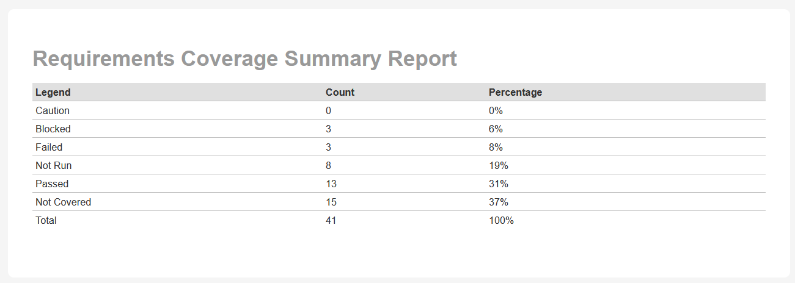Select the Not Run count value 8
This screenshot has width=795, height=283.
(x=329, y=166)
